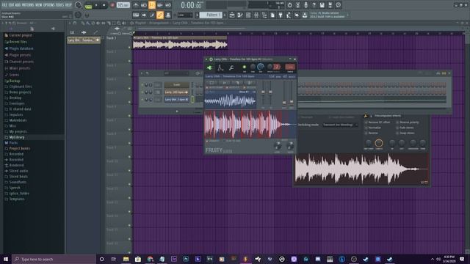The height and width of the screenshot is (264, 470).
Task: Click the red Record button
Action: coord(112,5)
